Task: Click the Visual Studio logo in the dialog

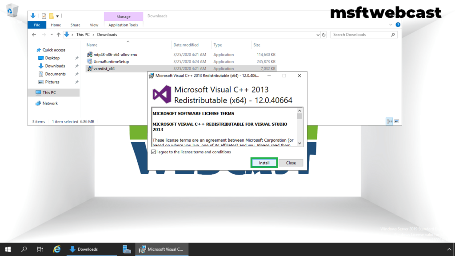Action: [162, 94]
